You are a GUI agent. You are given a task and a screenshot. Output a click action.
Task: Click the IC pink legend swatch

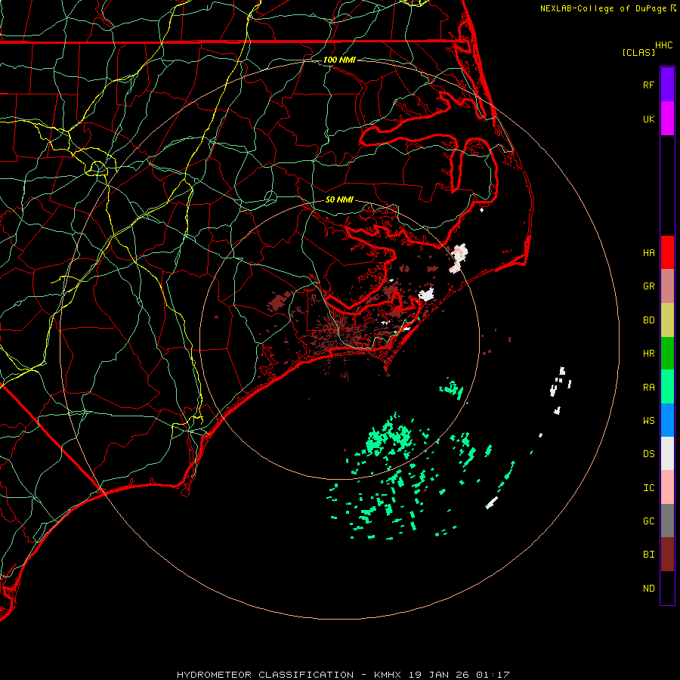coord(667,487)
